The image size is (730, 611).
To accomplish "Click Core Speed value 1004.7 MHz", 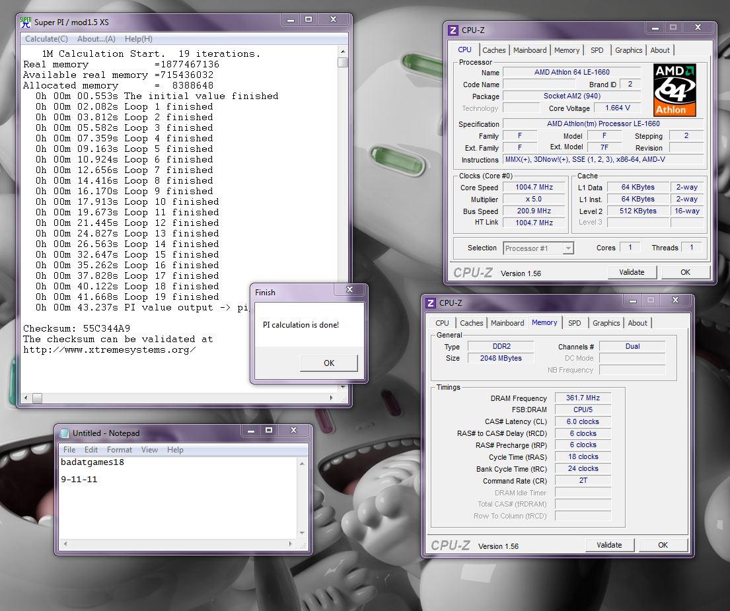I will [534, 187].
